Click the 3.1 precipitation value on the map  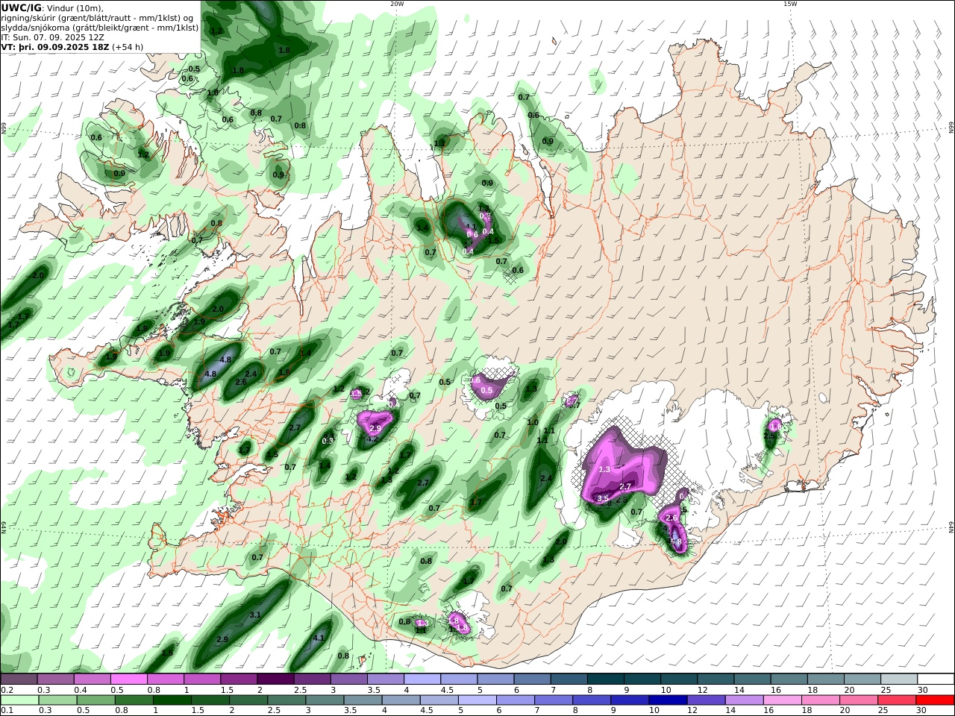254,615
